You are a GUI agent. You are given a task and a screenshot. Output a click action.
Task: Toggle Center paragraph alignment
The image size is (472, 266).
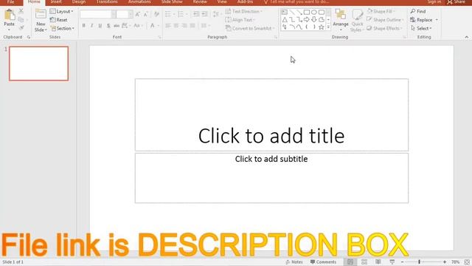click(x=176, y=26)
